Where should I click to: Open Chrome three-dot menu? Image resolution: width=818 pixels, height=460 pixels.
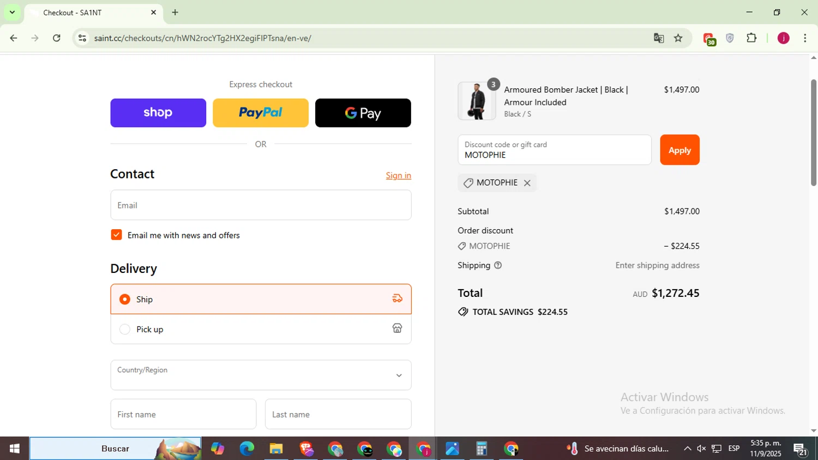coord(805,38)
